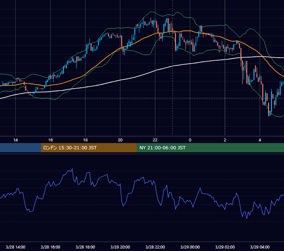
Task: Click the 4 hour axis label
Action: [x=260, y=140]
